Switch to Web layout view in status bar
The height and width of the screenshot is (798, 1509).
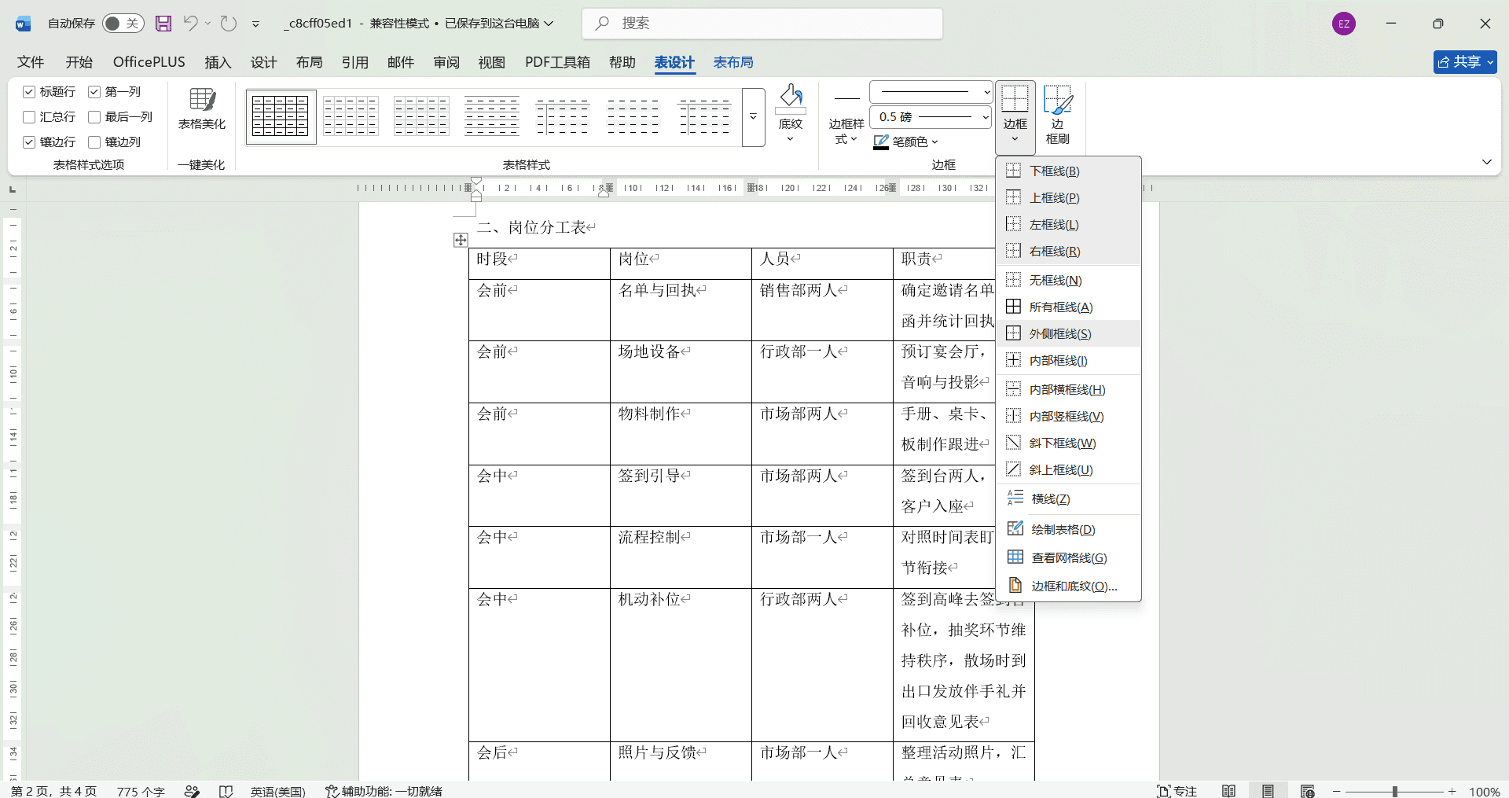[1307, 791]
